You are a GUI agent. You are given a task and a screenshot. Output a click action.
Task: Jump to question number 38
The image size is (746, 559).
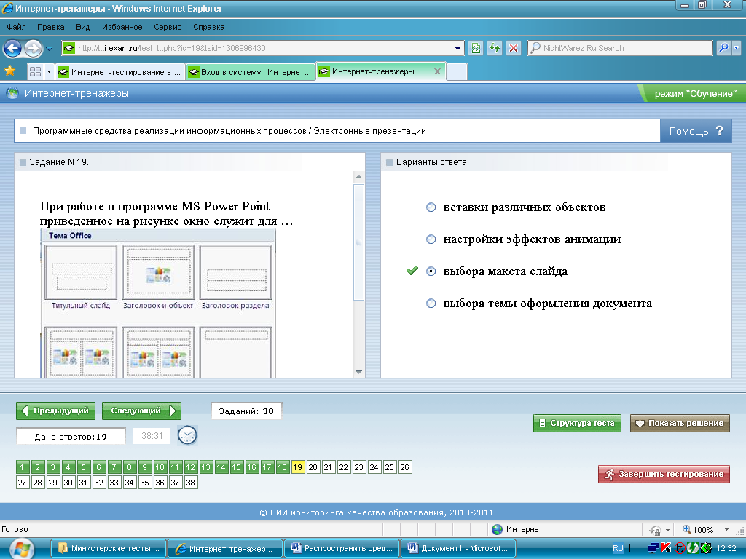190,483
